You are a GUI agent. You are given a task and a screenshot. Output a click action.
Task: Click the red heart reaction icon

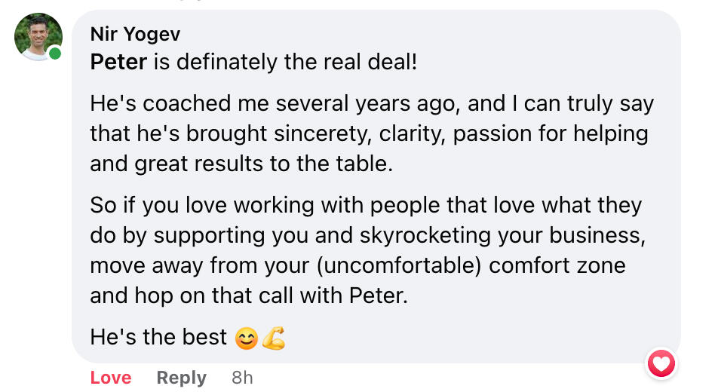(x=661, y=365)
